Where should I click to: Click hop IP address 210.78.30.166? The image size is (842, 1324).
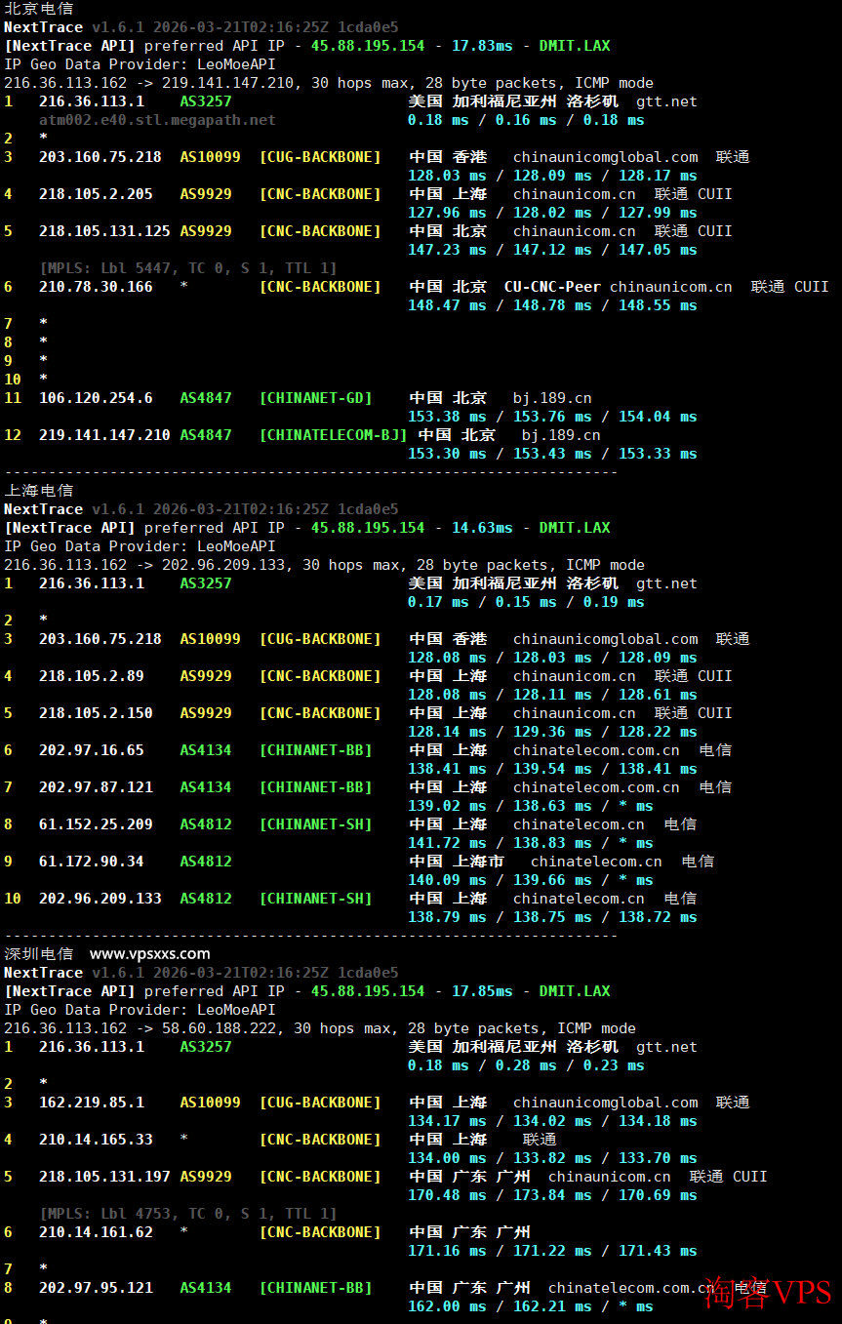coord(96,287)
